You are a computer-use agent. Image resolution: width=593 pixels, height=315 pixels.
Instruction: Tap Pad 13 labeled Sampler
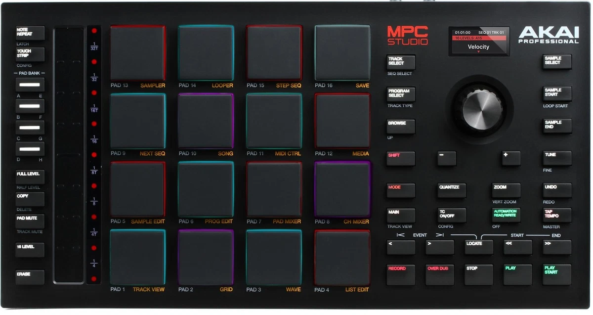(138, 53)
